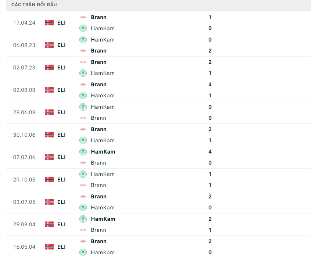Click the Brann logo in the 17.04.24 match

(83, 17)
